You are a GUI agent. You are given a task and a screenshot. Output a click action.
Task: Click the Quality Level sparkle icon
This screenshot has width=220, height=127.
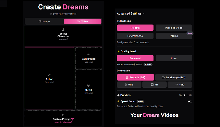coord(118,51)
